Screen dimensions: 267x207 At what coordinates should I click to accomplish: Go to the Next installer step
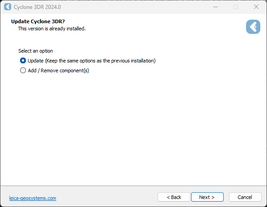(x=207, y=197)
